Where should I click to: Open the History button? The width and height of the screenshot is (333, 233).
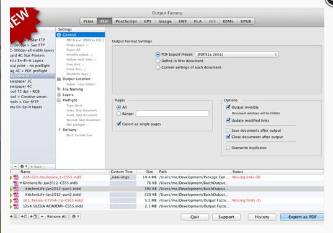(262, 217)
